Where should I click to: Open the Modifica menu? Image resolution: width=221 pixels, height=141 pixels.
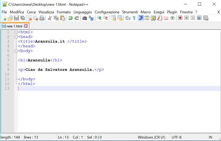[x=17, y=12]
